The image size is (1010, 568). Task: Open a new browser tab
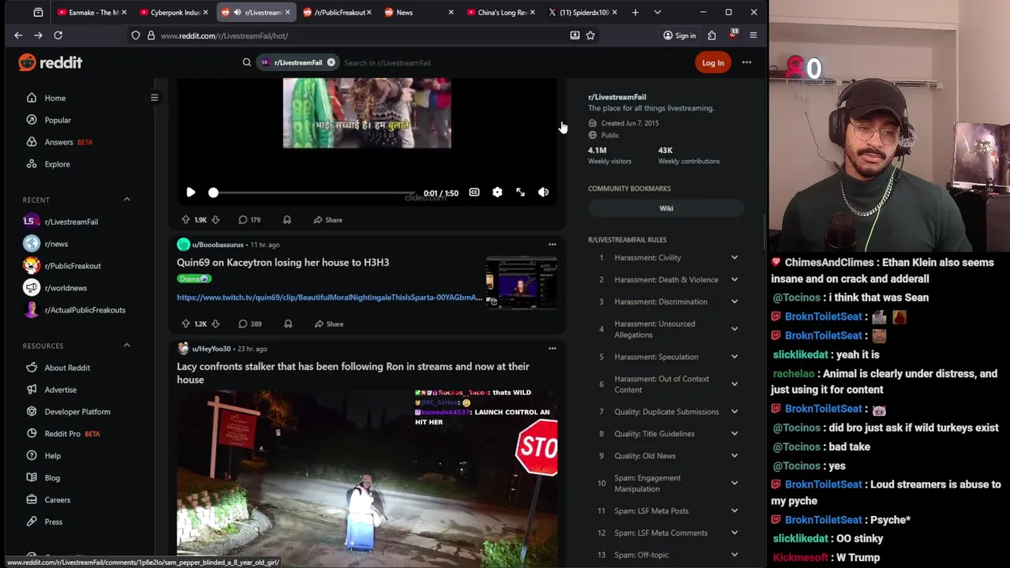tap(635, 13)
